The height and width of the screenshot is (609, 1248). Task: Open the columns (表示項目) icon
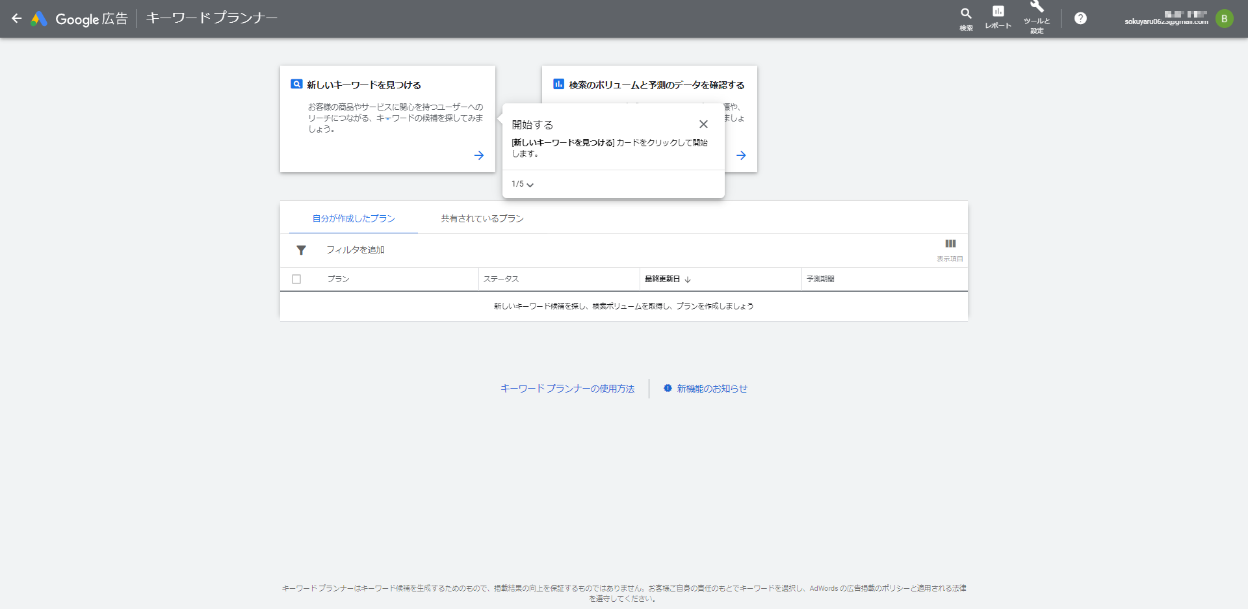coord(950,250)
